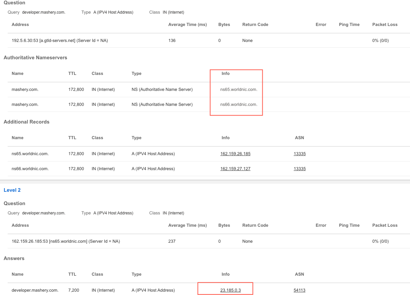Select packet loss 0% (0/0) in ns65.worldnic.com server row
Viewport: 410px width, 295px height.
381,241
